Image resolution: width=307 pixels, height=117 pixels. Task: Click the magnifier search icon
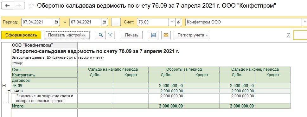pyautogui.click(x=101, y=35)
